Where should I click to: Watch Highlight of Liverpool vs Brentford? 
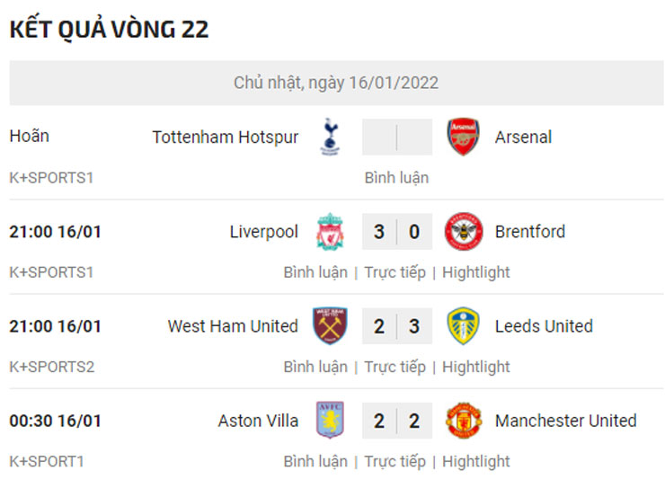click(475, 272)
